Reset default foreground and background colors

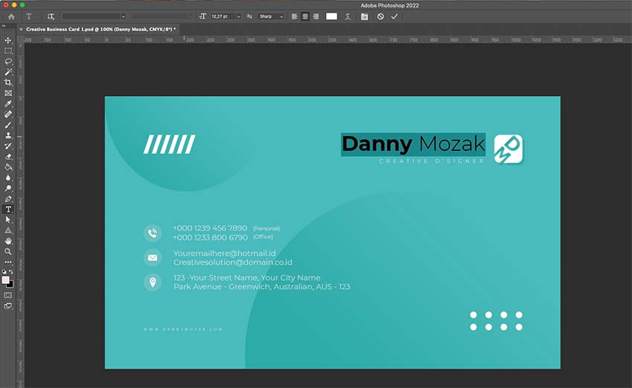[x=4, y=272]
